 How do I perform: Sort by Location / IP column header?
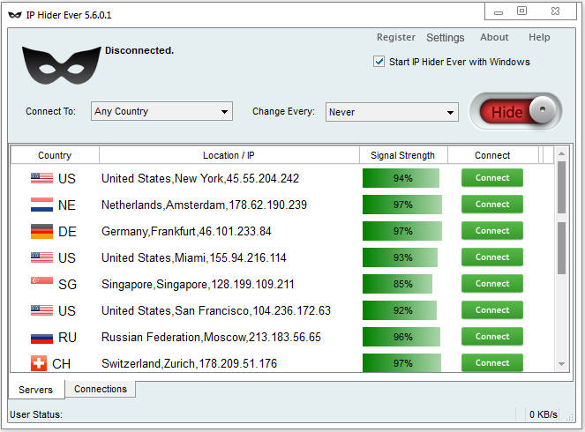229,155
